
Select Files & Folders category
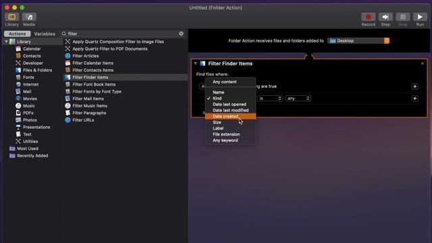pos(37,70)
